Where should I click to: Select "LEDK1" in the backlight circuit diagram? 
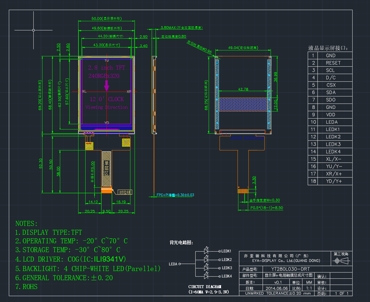pyautogui.click(x=227, y=251)
